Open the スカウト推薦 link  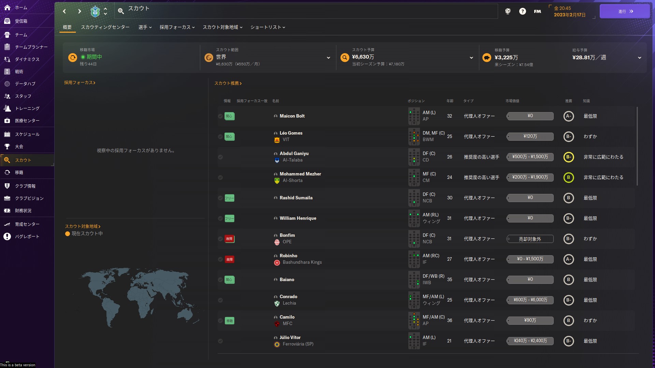coord(228,83)
